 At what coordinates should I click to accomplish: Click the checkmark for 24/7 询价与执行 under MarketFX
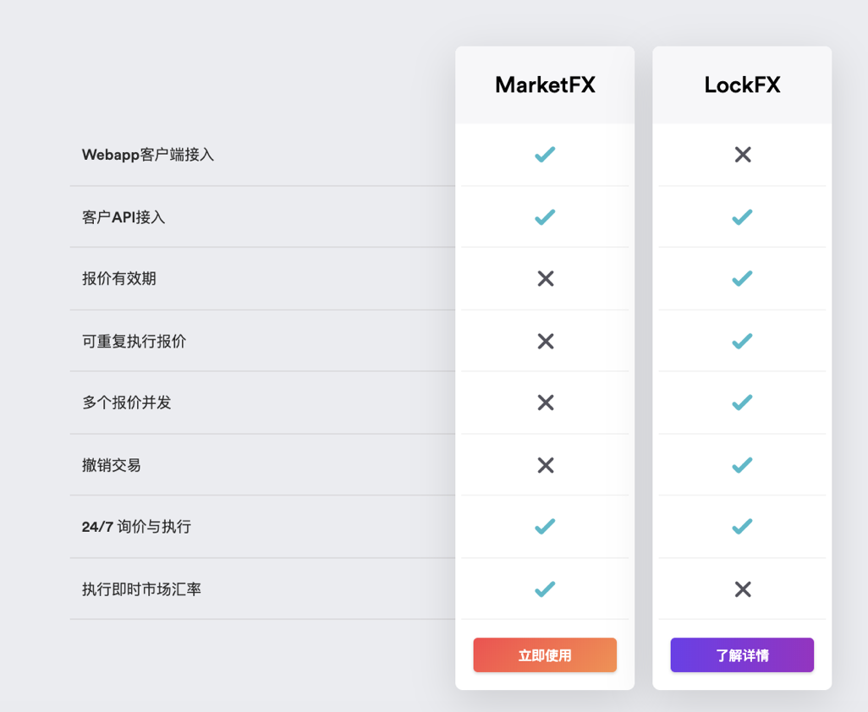544,527
